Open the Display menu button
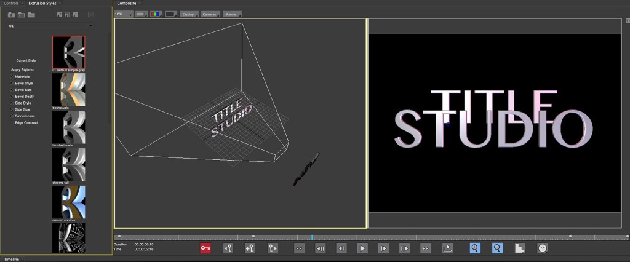Screen dimensions: 630x262 (x=189, y=14)
